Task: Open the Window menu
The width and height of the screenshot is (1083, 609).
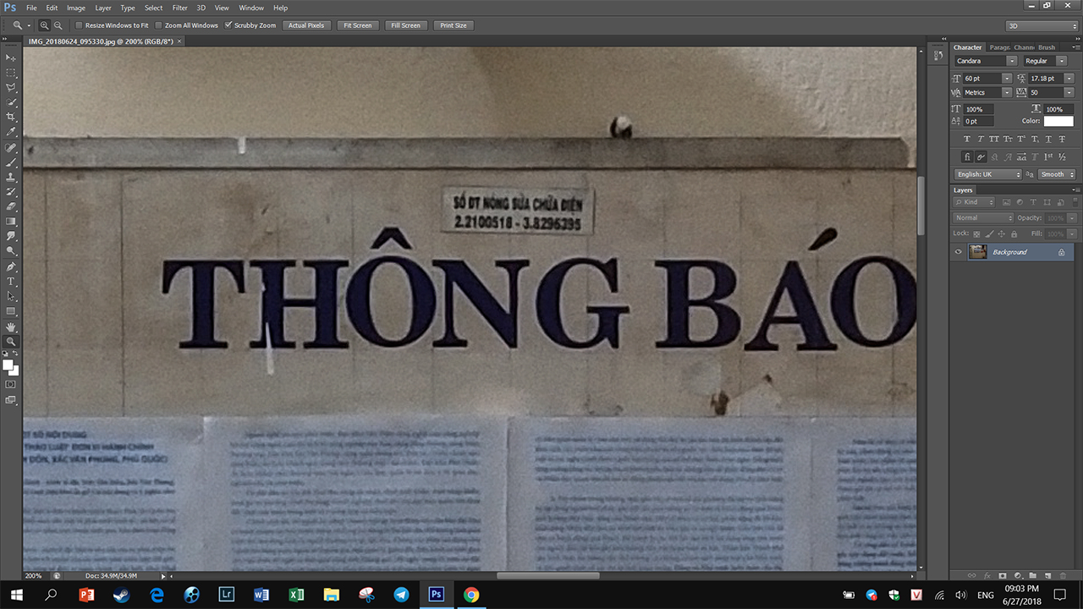Action: 251,8
